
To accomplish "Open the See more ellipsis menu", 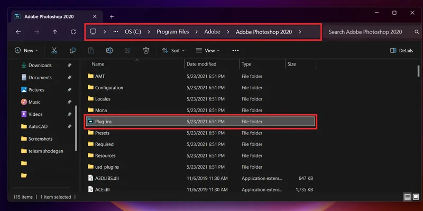I will (x=235, y=50).
